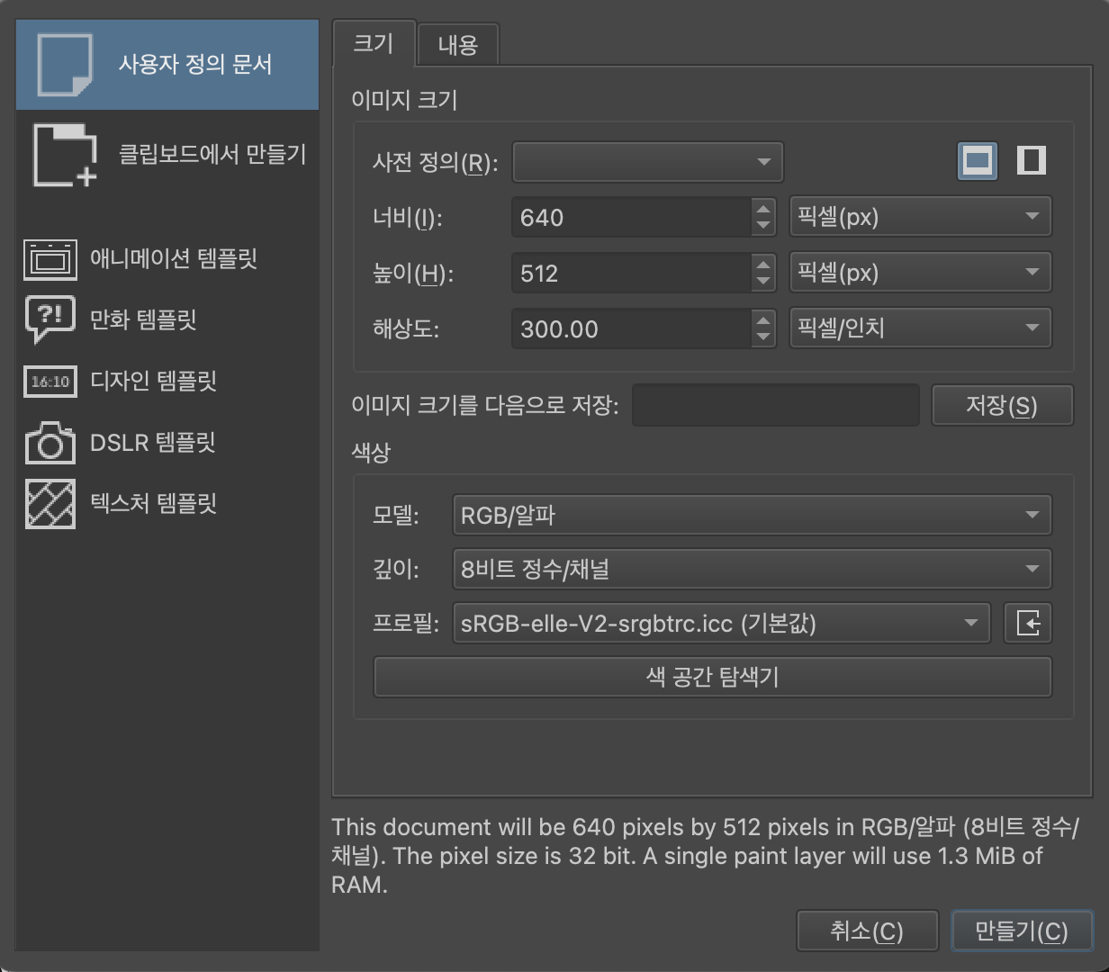Screen dimensions: 1109x972
Task: Open the 애니메이션 템플릿 icon
Action: point(50,259)
